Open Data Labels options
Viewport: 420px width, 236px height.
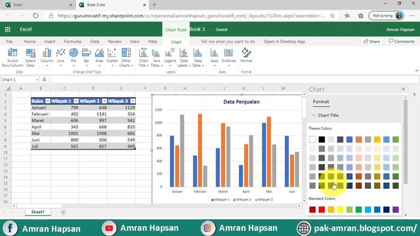click(184, 57)
